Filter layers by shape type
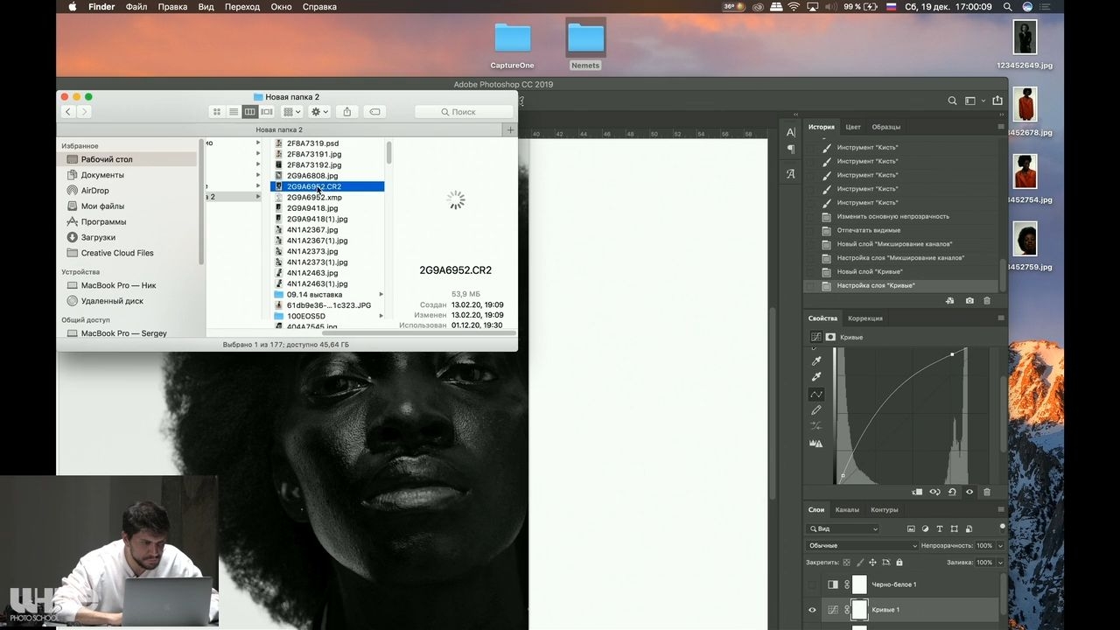 [x=955, y=529]
